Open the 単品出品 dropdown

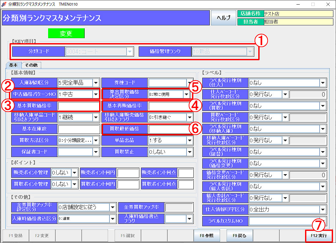[x=189, y=140]
